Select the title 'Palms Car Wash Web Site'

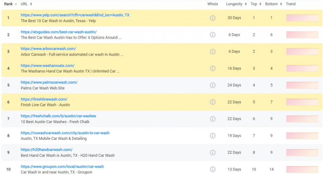tap(43, 88)
